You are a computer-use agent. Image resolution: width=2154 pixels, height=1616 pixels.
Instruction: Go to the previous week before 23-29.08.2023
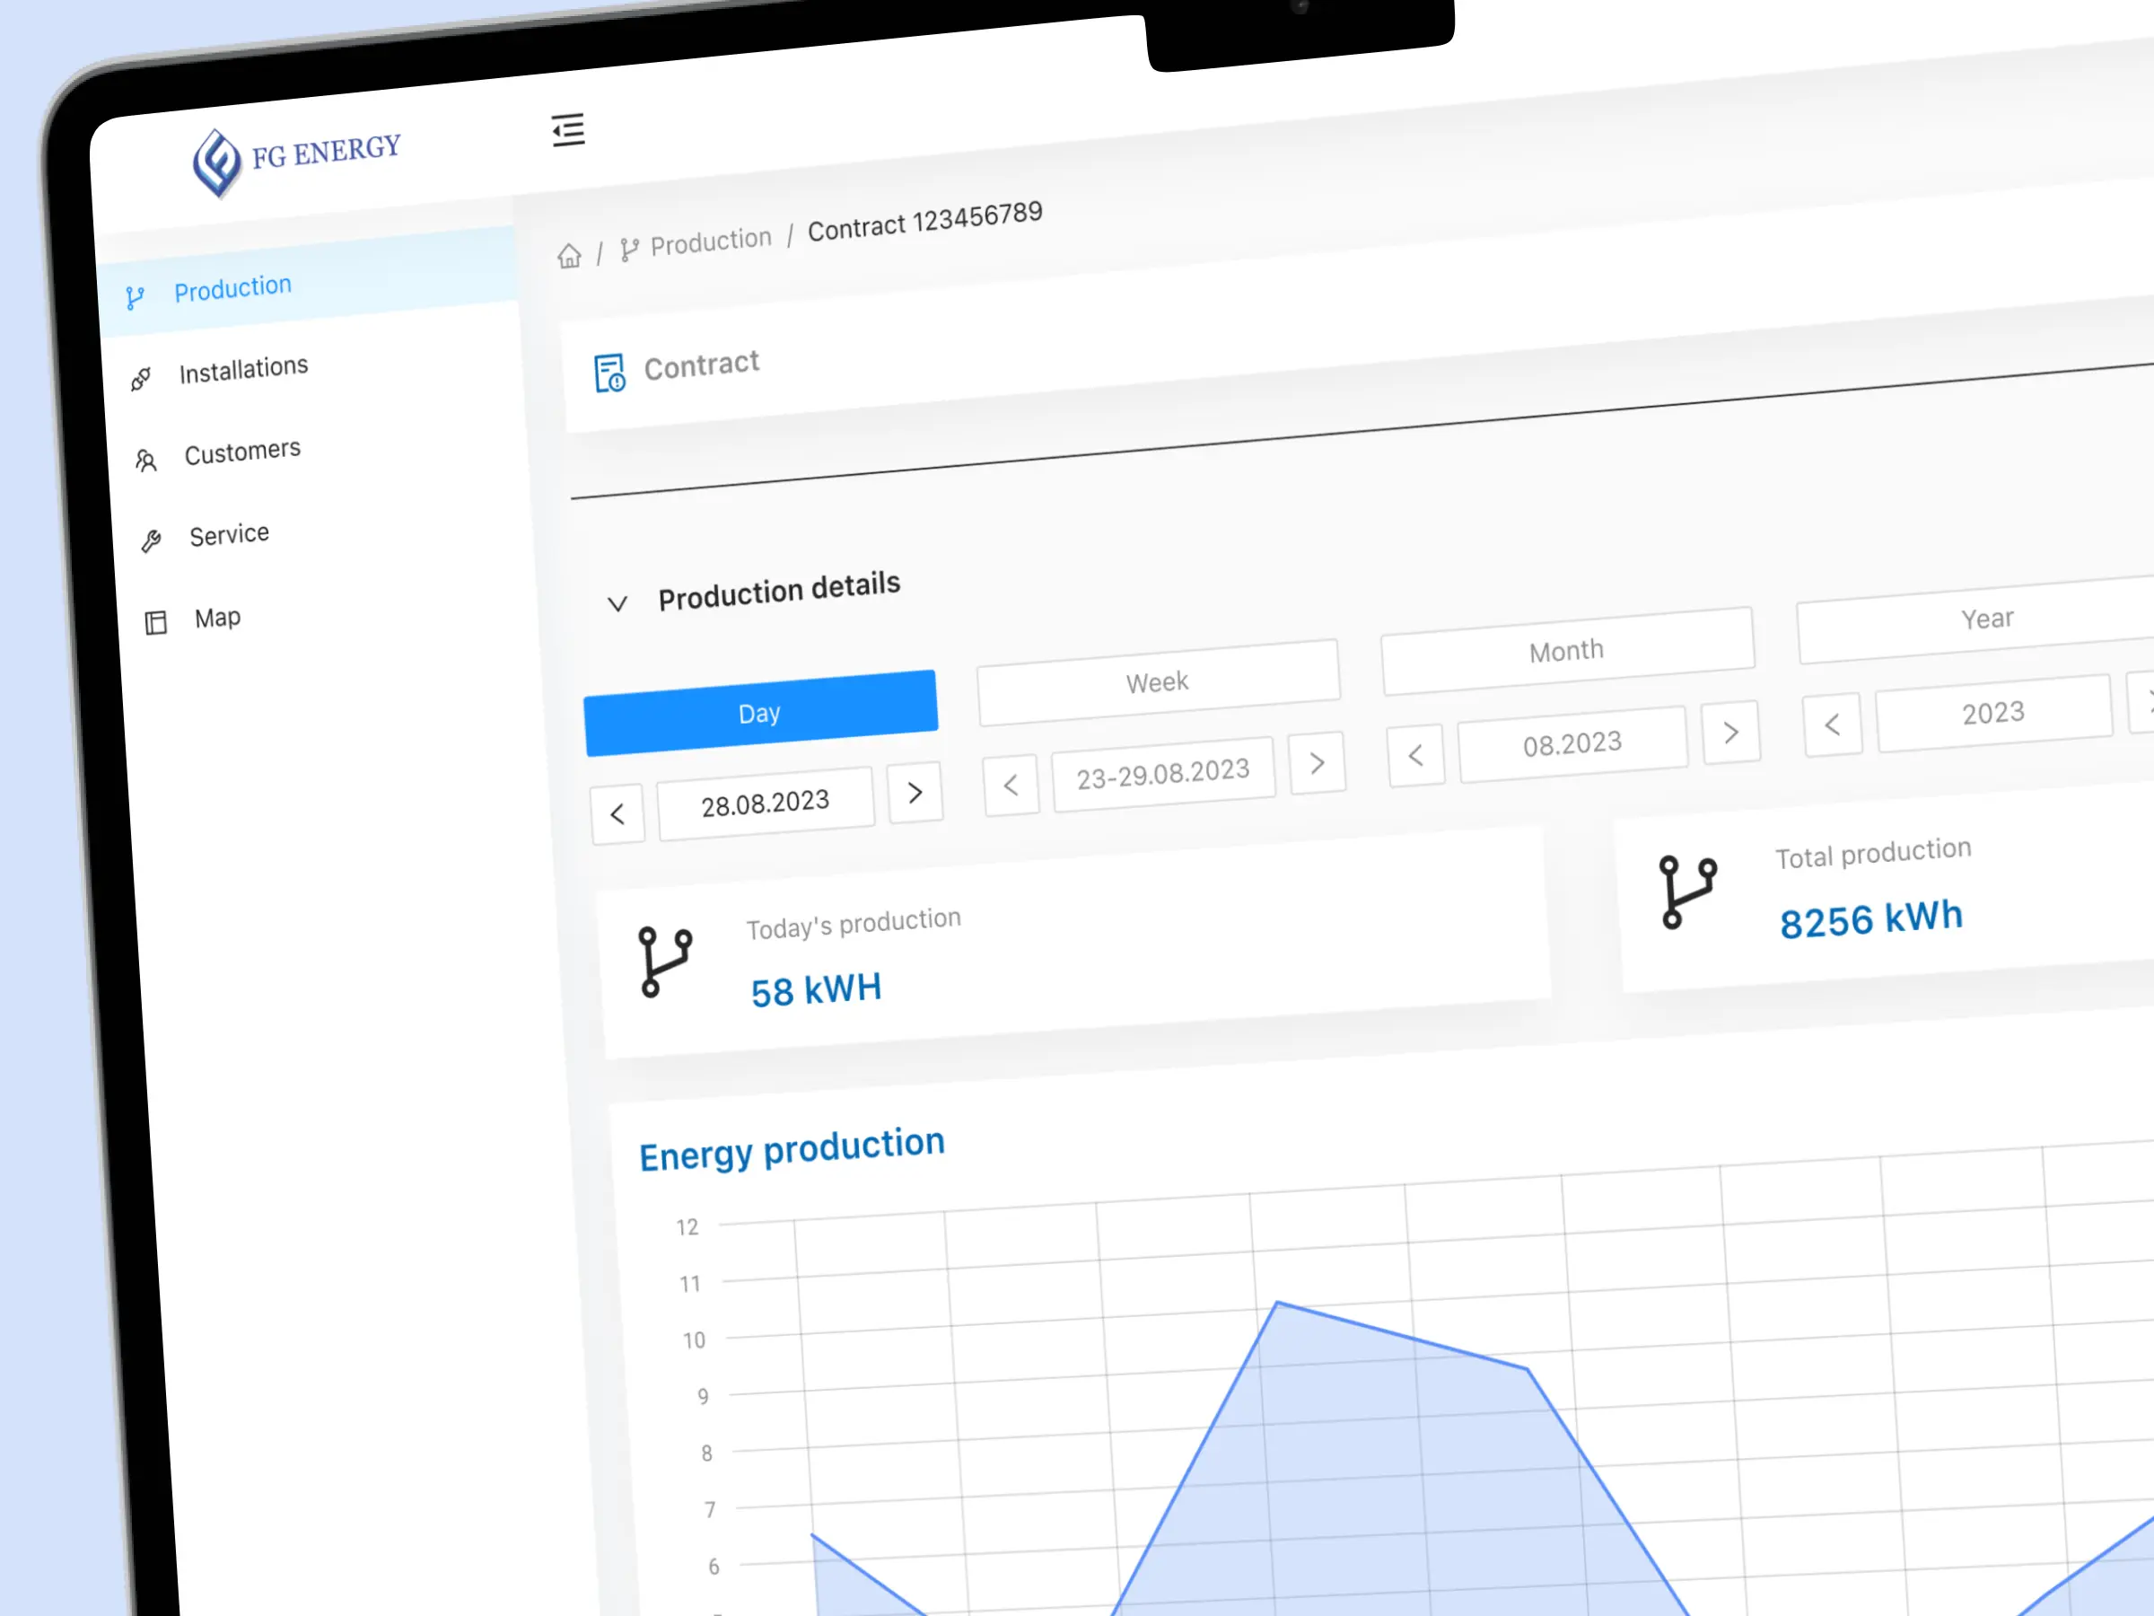1011,786
